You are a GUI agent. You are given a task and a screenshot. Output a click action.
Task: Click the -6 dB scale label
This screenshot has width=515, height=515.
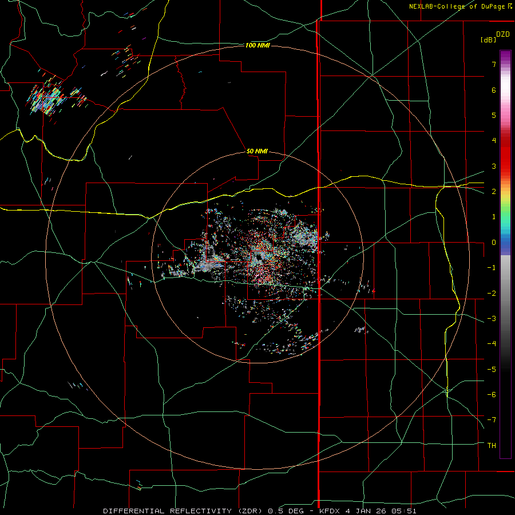pos(492,395)
